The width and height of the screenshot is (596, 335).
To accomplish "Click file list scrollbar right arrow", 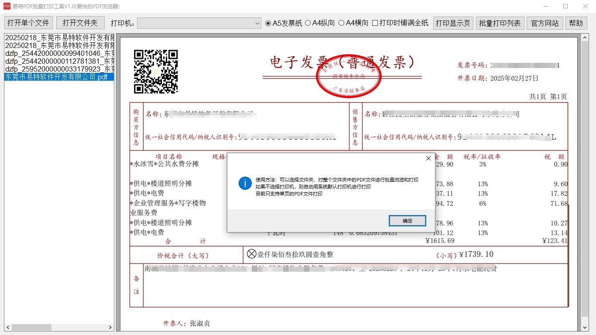I will pyautogui.click(x=110, y=327).
